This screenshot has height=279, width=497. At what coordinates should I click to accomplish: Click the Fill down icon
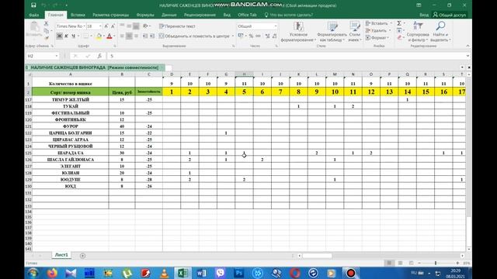(x=399, y=31)
